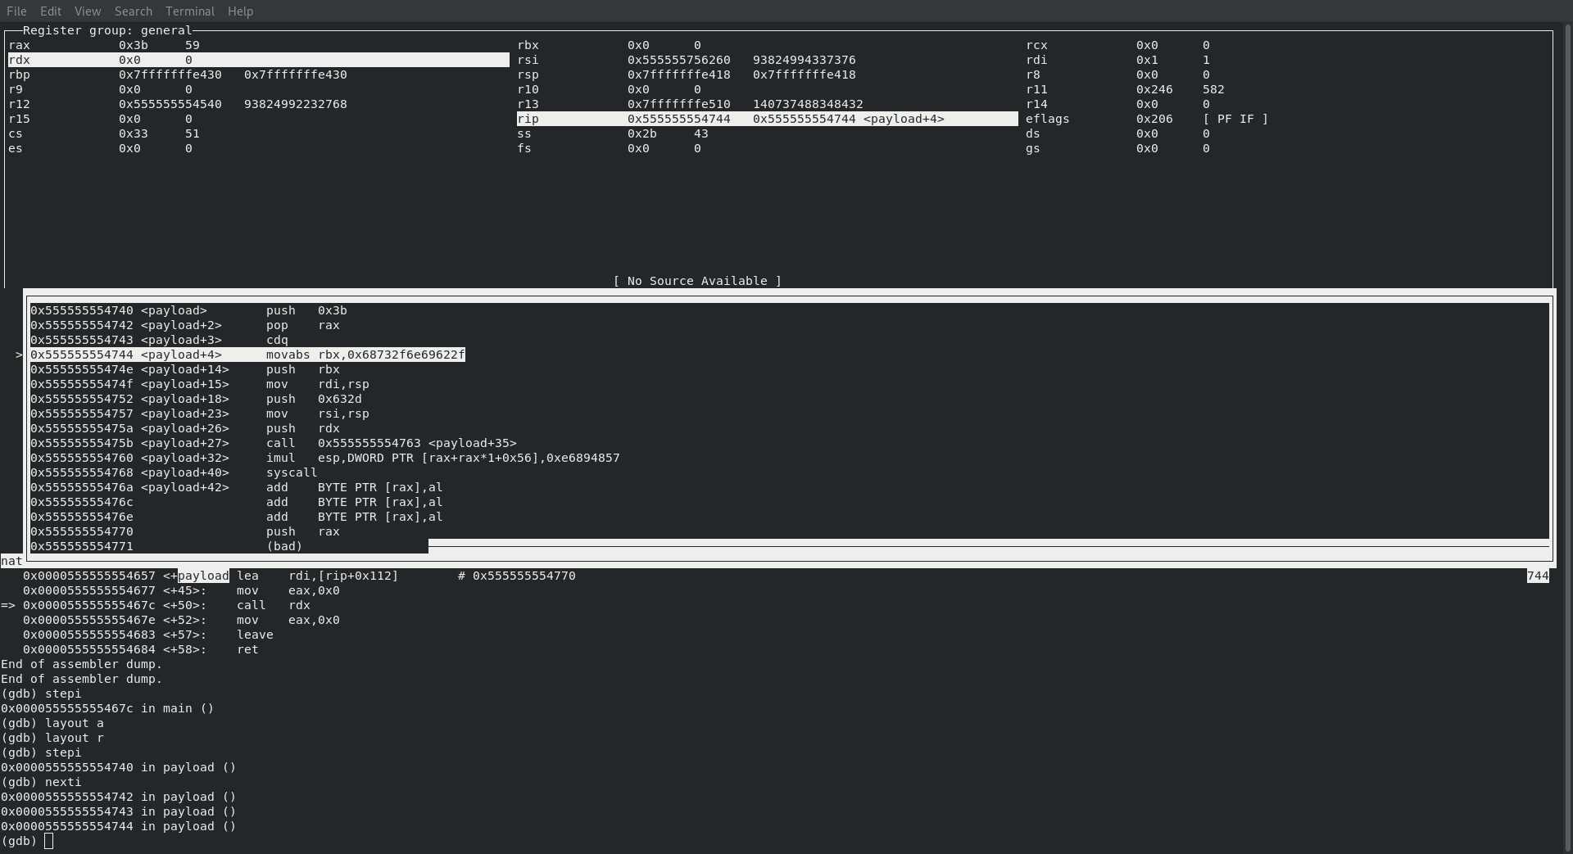Click the terminal's vertical scrollbar
Image resolution: width=1573 pixels, height=854 pixels.
[1566, 409]
